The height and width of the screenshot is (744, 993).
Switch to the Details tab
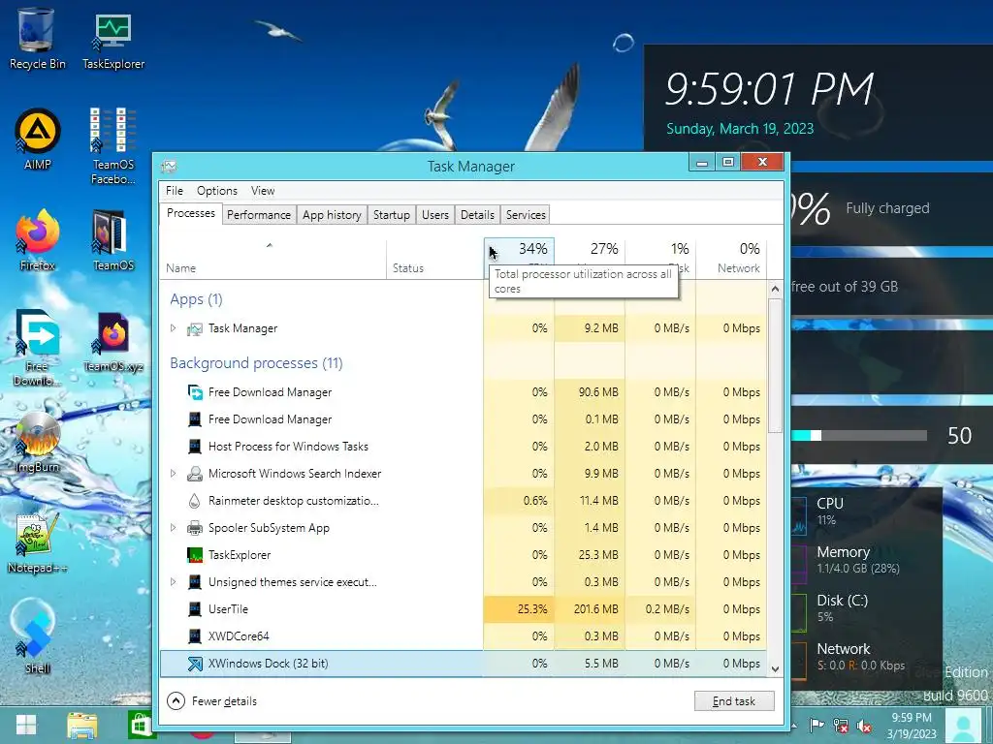[x=477, y=215]
